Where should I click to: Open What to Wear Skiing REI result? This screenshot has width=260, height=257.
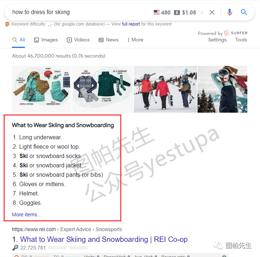[x=104, y=239]
